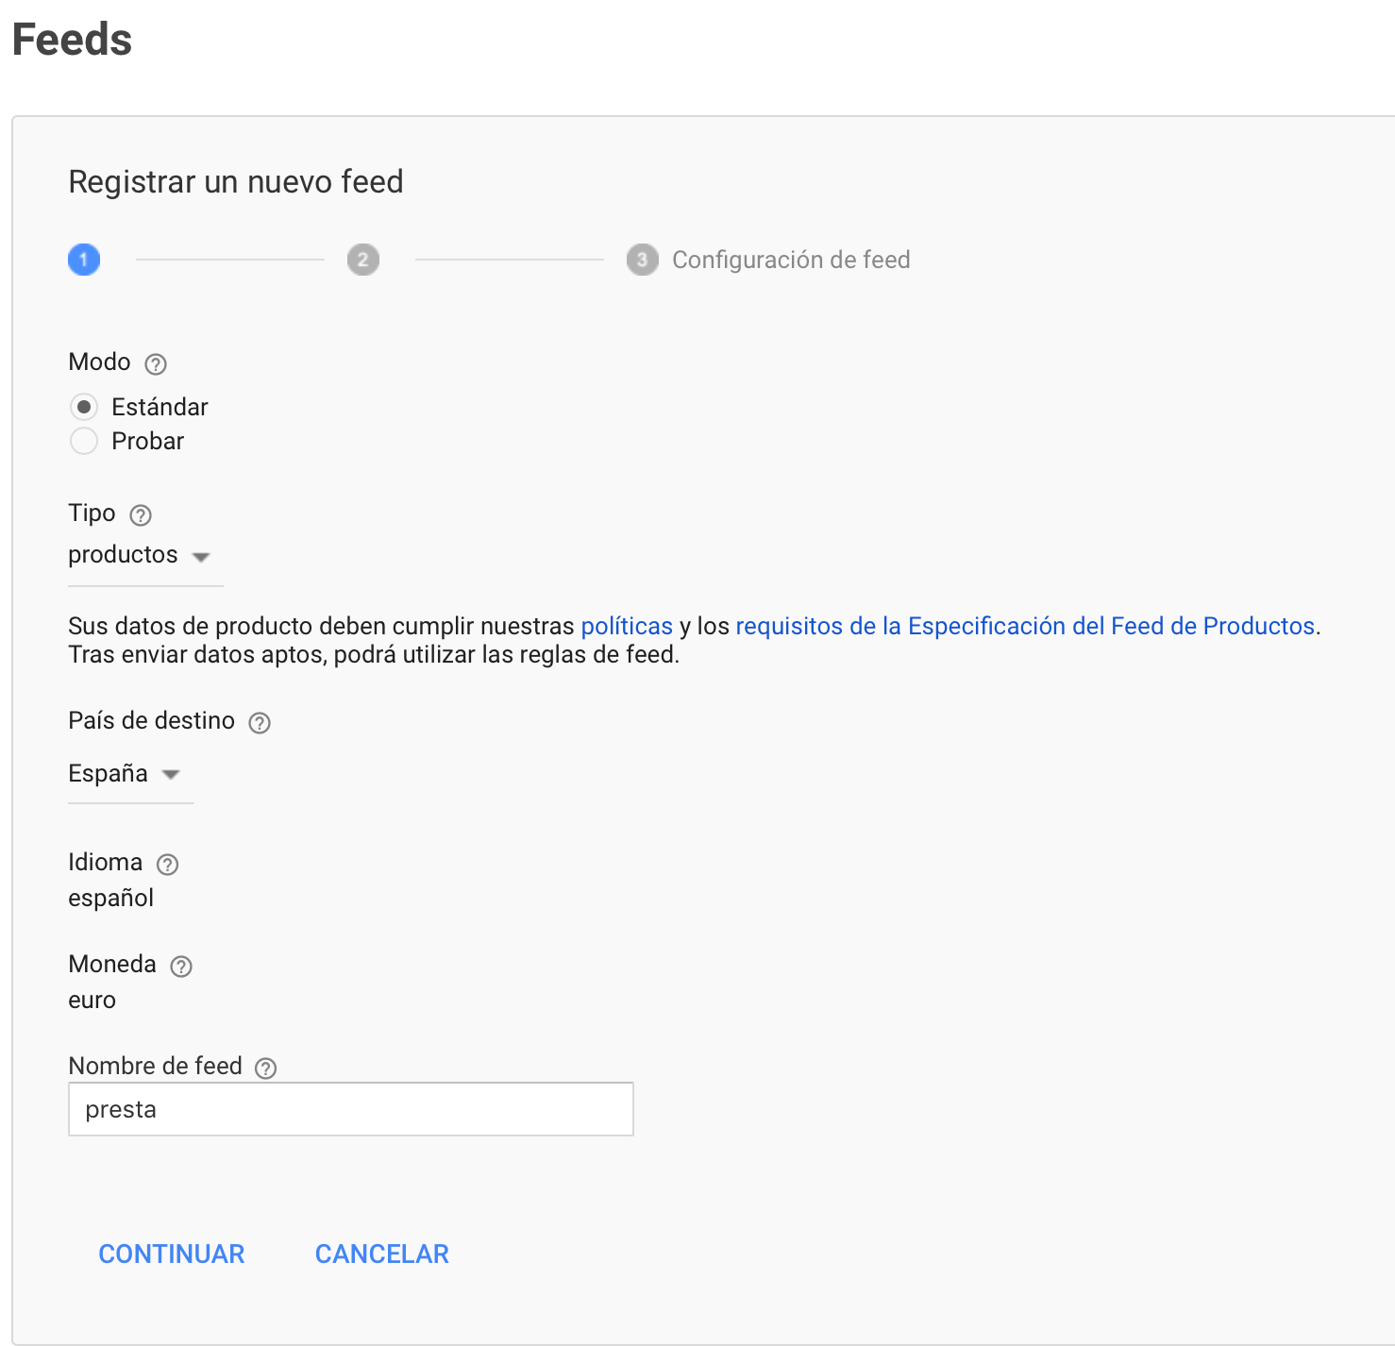The image size is (1395, 1346).
Task: Click step 1 circle in progress stepper
Action: click(x=84, y=260)
